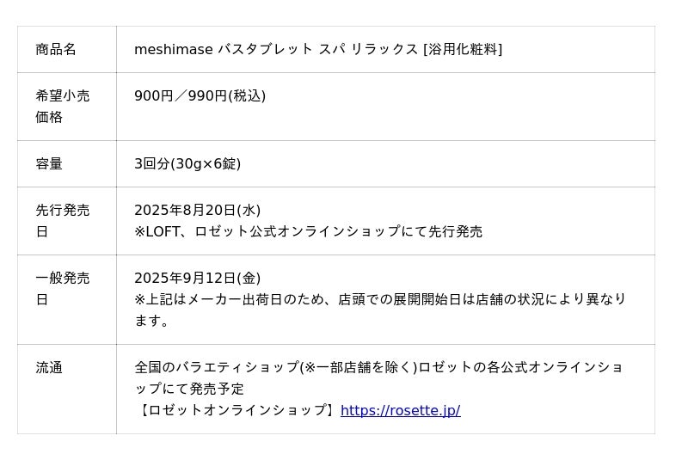Image resolution: width=688 pixels, height=460 pixels.
Task: Click the メーカー出荷日 note sentence
Action: click(380, 299)
